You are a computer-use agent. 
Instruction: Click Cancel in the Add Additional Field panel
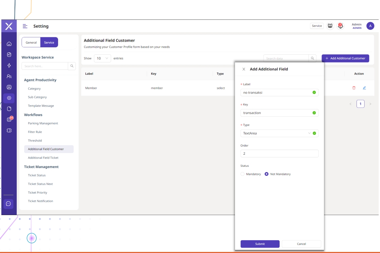coord(301,244)
